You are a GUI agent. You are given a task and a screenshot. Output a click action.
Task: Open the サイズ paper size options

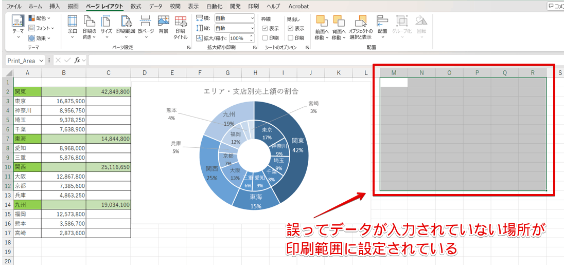click(106, 27)
